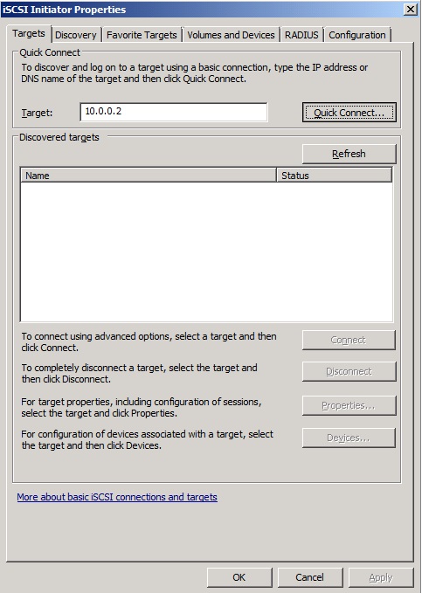Open the Discovery tab

coord(76,35)
